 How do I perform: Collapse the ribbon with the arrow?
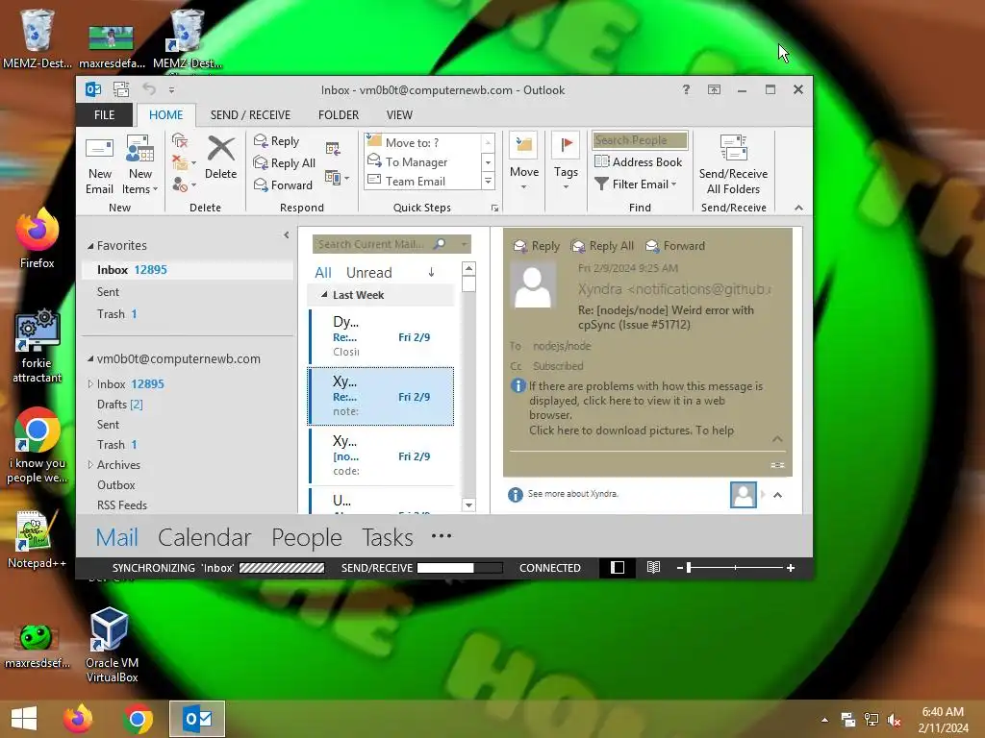[798, 208]
